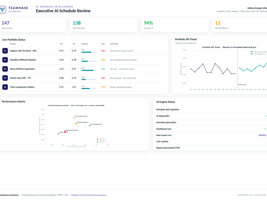Screen dimensions: 267x200
Task: Click the Teamvase logo icon
Action: [3, 10]
